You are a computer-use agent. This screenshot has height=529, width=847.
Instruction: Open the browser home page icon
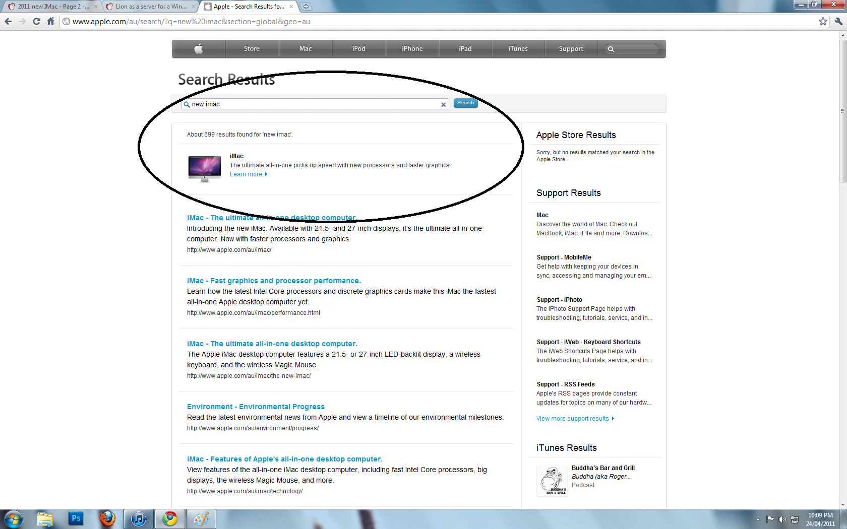pos(50,21)
